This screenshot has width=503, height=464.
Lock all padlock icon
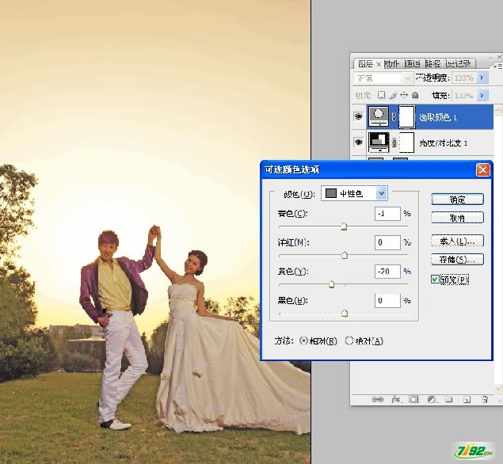415,95
